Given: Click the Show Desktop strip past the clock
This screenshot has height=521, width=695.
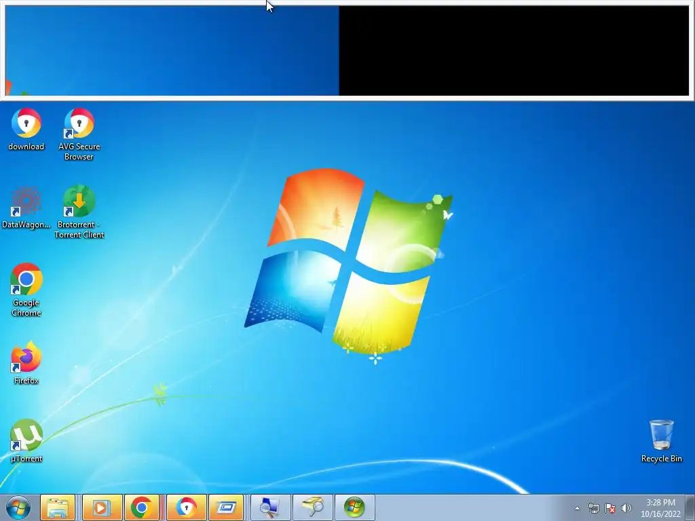Looking at the screenshot, I should click(x=690, y=507).
